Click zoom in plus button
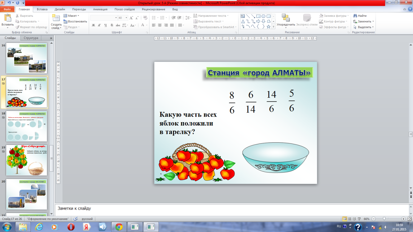Viewport: 413px width, 232px height. (x=403, y=219)
